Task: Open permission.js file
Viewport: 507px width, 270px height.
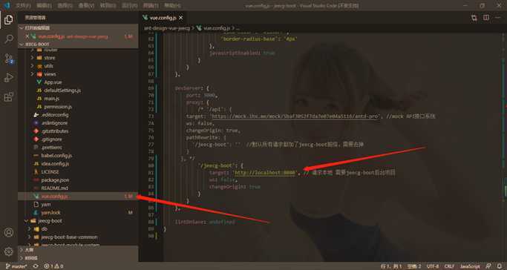Action: pos(58,107)
